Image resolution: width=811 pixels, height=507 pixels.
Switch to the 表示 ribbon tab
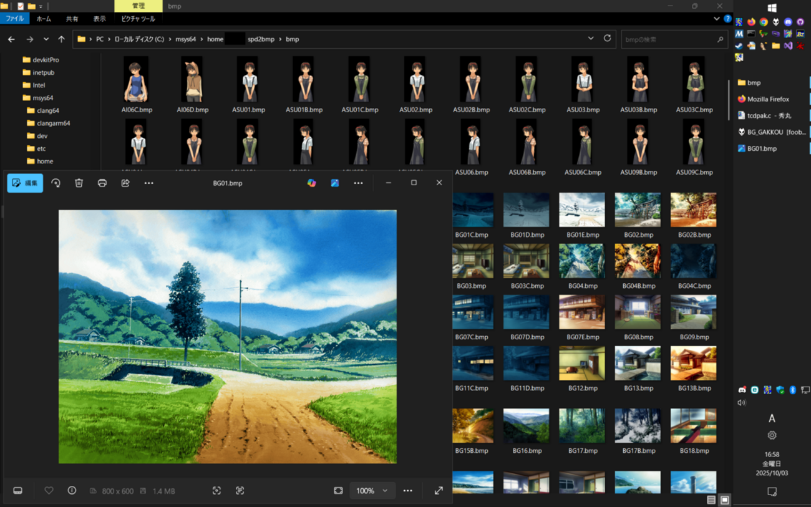point(99,19)
